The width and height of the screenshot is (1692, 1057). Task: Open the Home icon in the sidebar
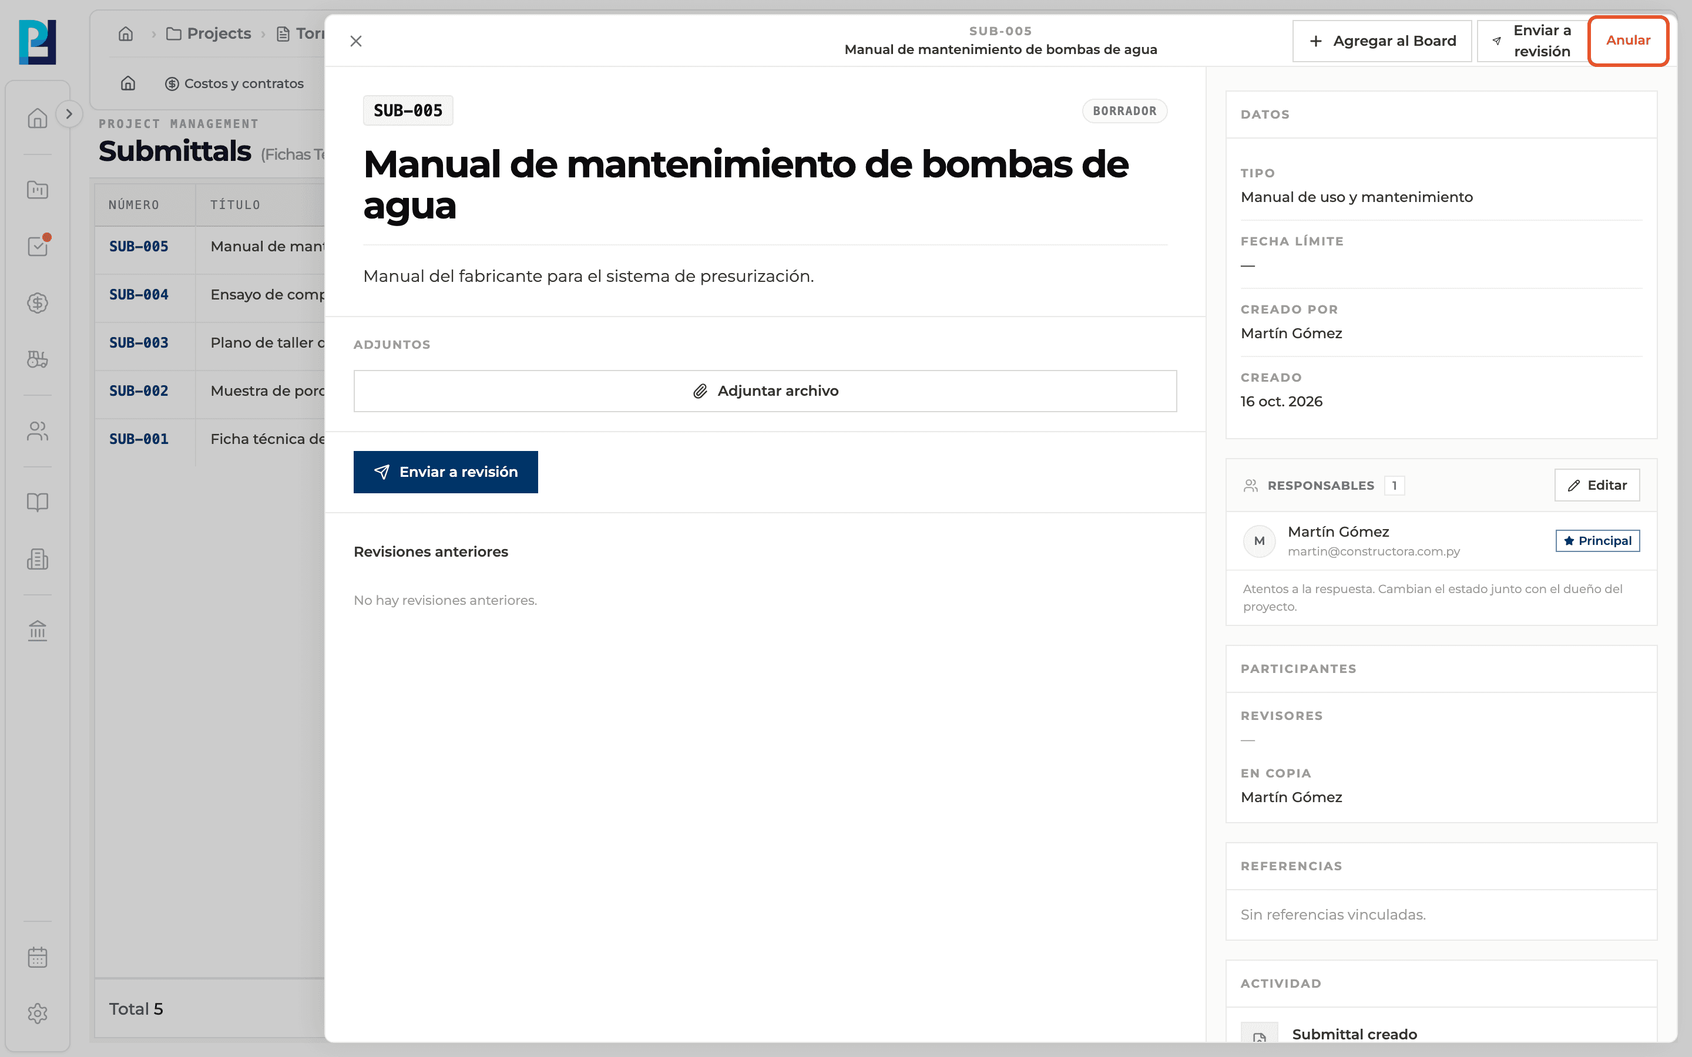click(38, 118)
